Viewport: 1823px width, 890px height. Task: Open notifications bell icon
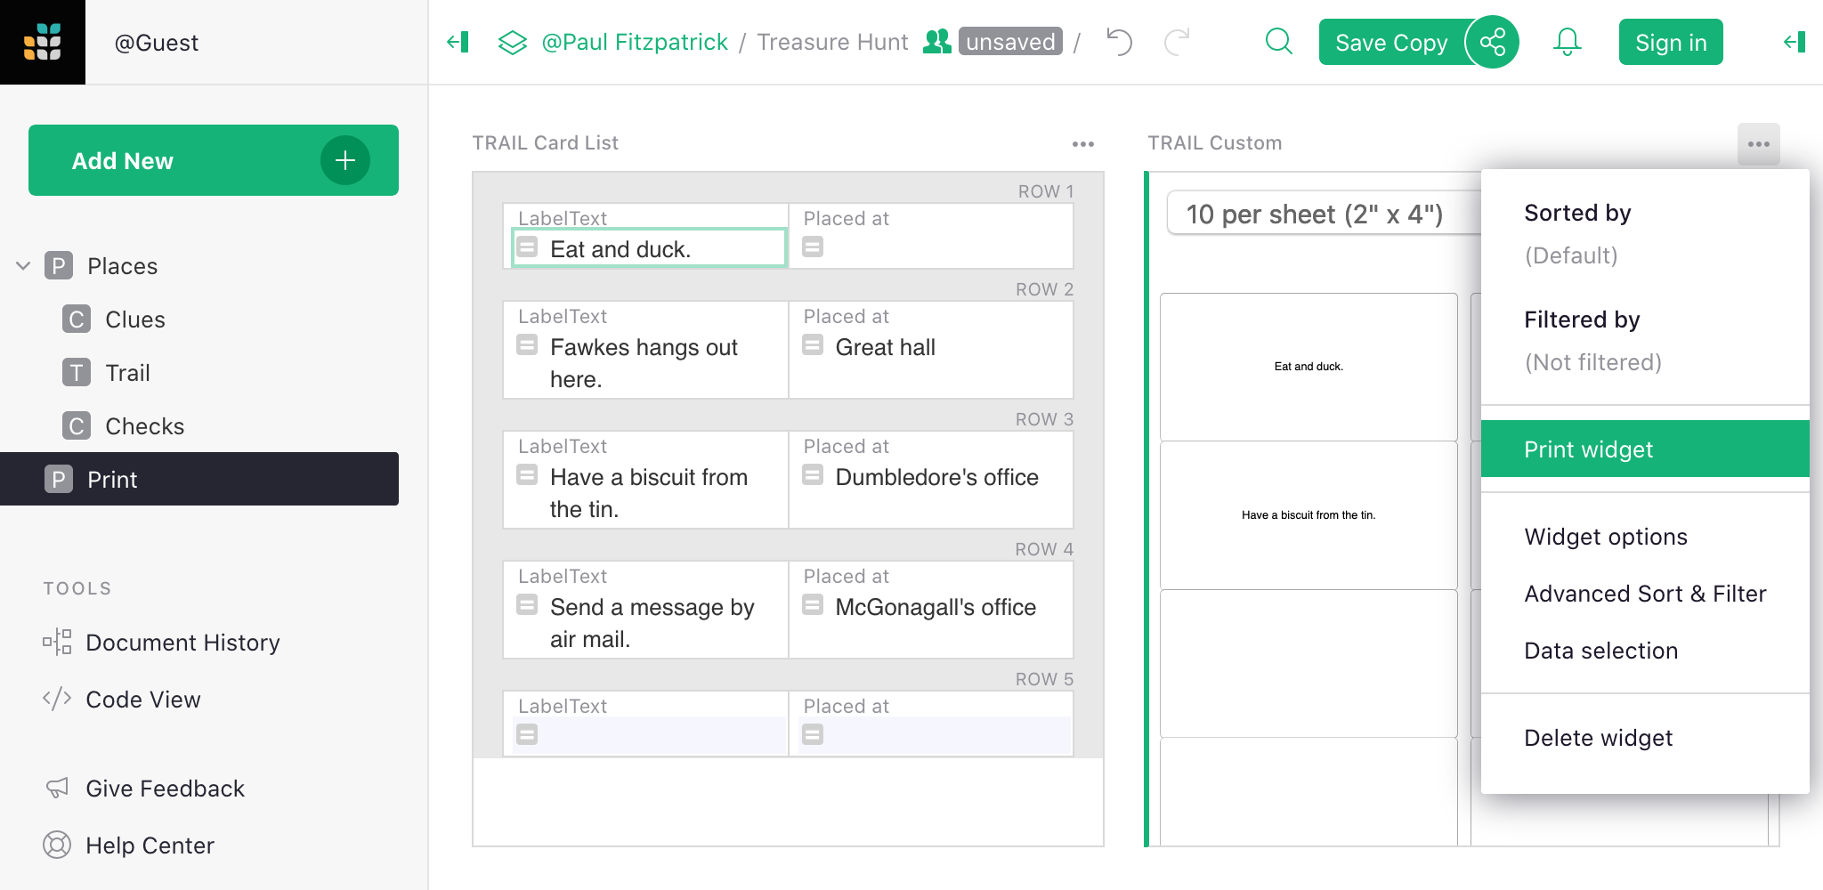(1567, 42)
